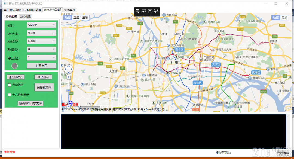Switch map to 地图 view on left toggle
Screen dimensions: 294x159
(x=68, y=18)
